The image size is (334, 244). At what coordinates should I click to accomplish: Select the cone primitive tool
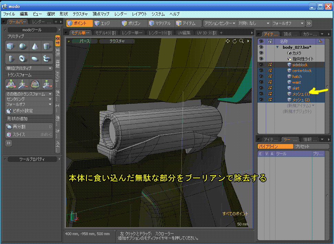click(34, 46)
